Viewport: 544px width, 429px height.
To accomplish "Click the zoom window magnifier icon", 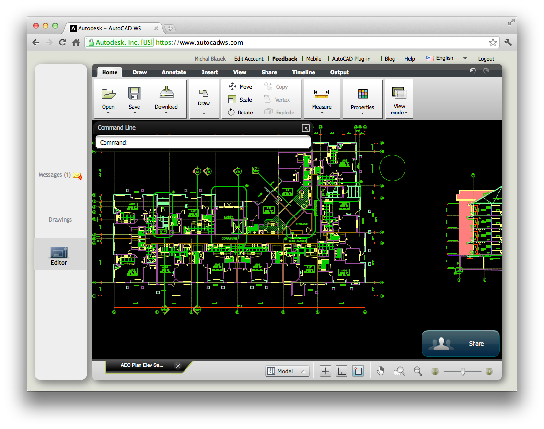I will tap(399, 371).
